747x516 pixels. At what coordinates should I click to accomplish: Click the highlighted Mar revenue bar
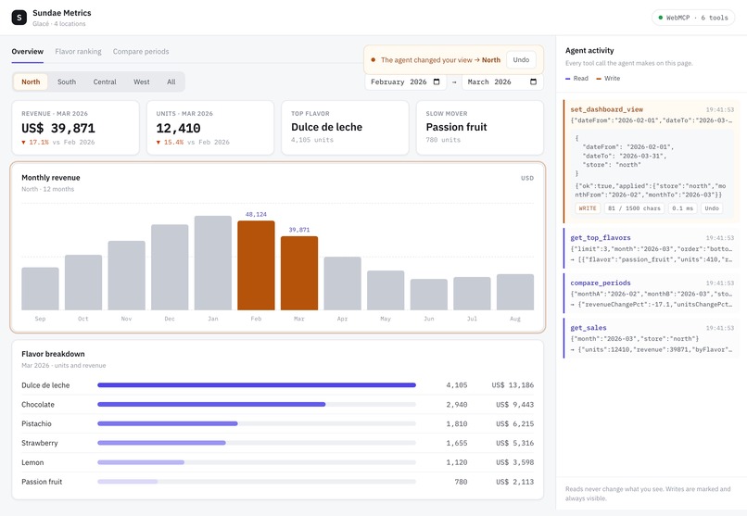click(x=299, y=273)
